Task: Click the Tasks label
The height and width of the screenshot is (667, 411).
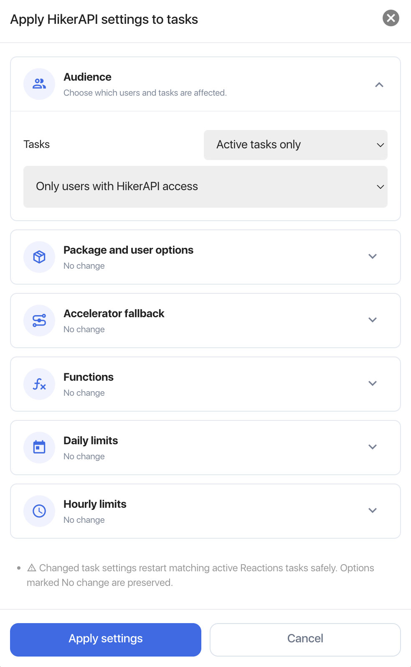Action: click(x=37, y=144)
